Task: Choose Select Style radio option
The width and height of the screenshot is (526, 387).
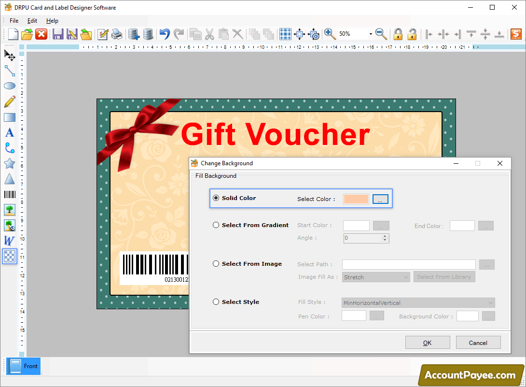Action: [x=216, y=301]
